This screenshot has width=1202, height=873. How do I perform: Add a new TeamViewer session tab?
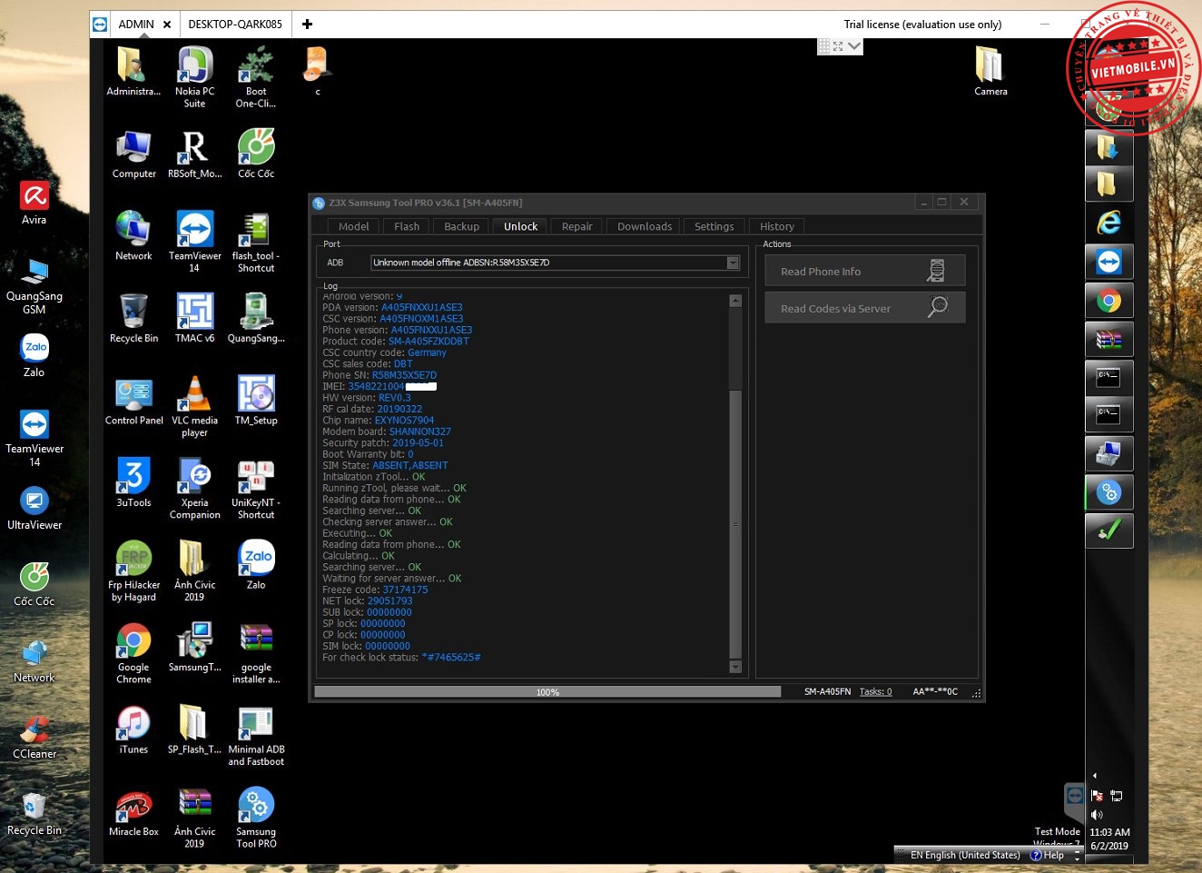click(x=307, y=25)
